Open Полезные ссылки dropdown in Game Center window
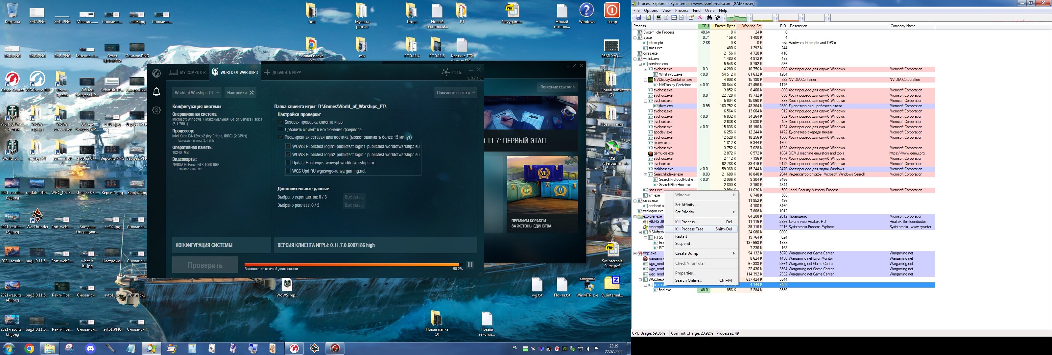The width and height of the screenshot is (1052, 355). point(558,87)
